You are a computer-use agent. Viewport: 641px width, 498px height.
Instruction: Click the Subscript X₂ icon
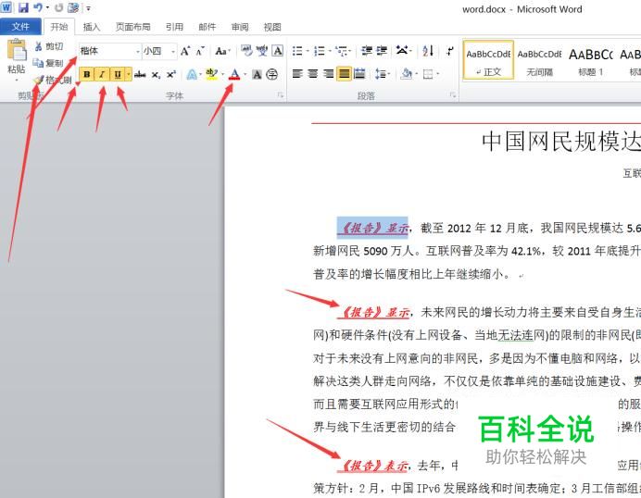pos(156,74)
